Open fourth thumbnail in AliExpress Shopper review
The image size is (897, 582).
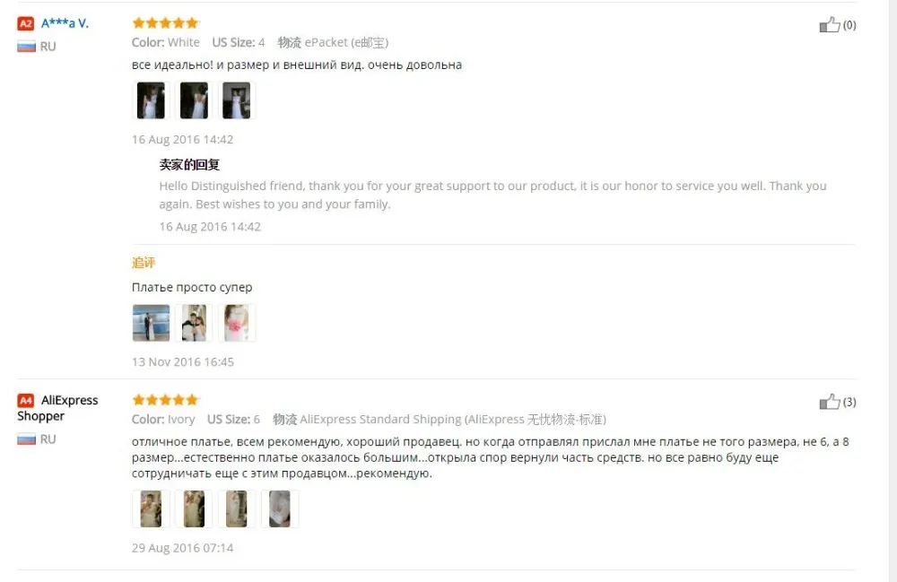(280, 508)
